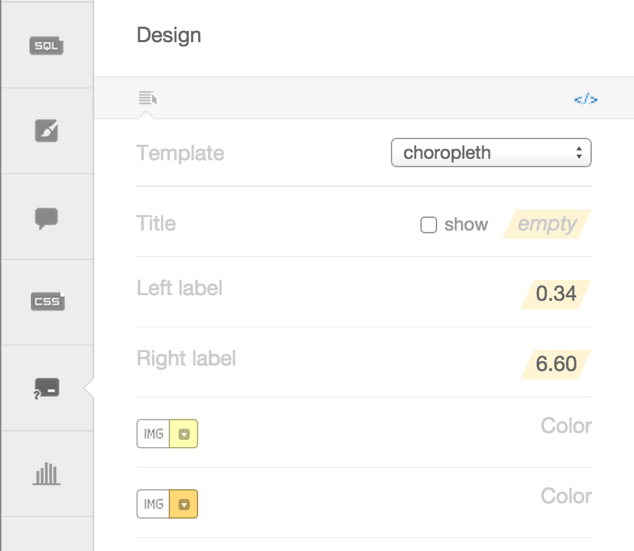Click the show label next to checkbox
Image resolution: width=634 pixels, height=551 pixels.
click(x=466, y=225)
